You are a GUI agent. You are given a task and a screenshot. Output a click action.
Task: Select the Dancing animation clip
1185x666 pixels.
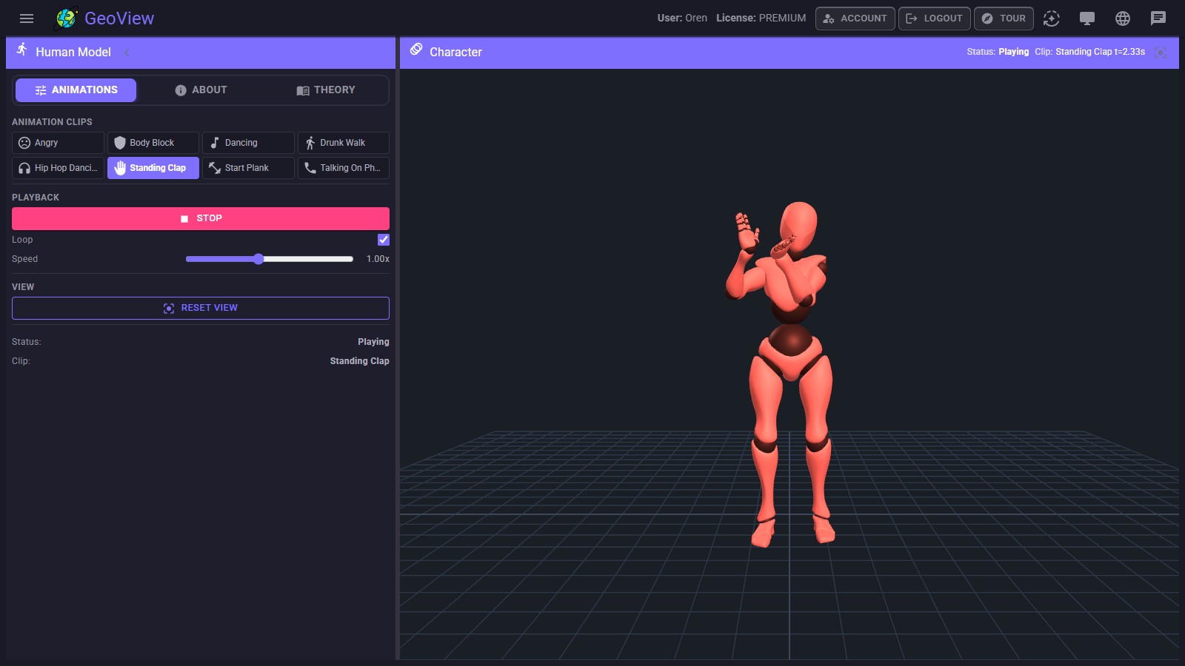pyautogui.click(x=248, y=143)
